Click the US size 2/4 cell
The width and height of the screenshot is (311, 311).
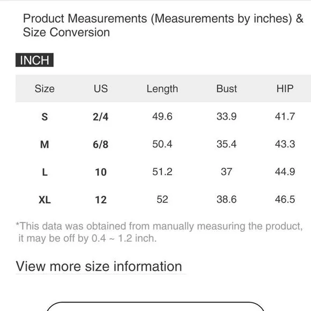coord(101,117)
